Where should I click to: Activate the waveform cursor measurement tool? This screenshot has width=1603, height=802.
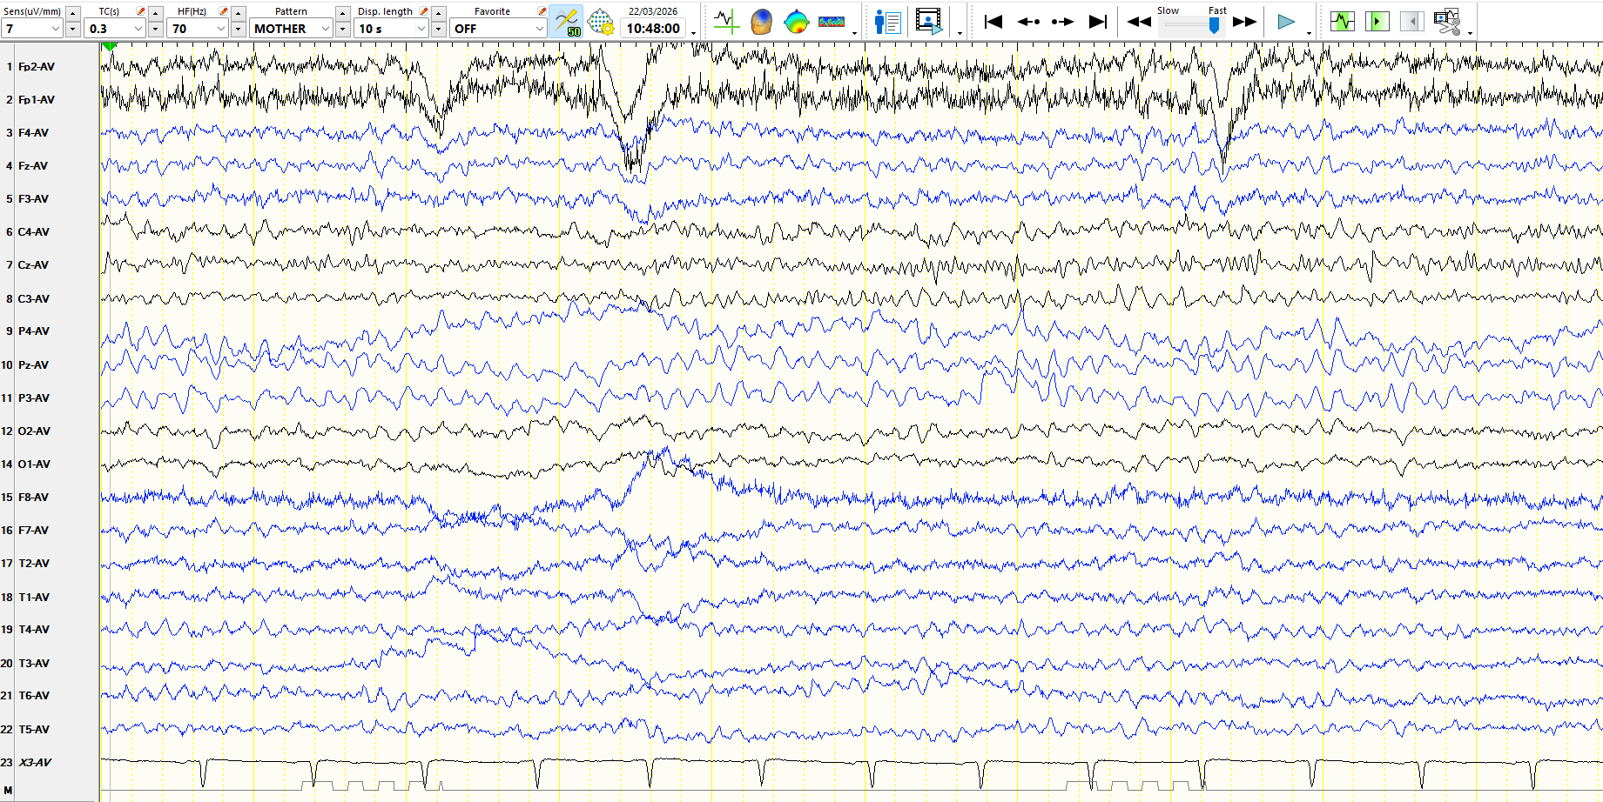coord(725,22)
